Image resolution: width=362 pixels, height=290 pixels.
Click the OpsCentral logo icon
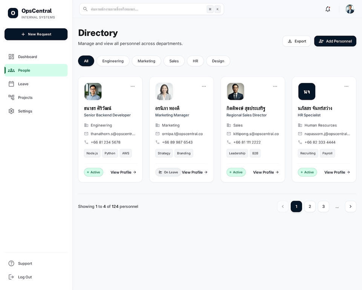click(13, 13)
